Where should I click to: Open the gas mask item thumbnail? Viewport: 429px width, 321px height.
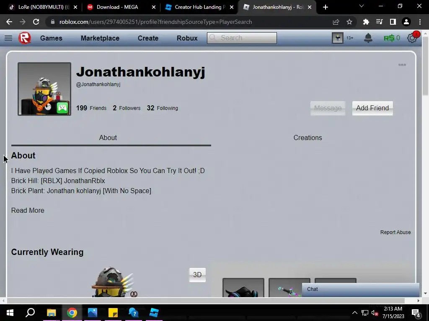pyautogui.click(x=243, y=288)
